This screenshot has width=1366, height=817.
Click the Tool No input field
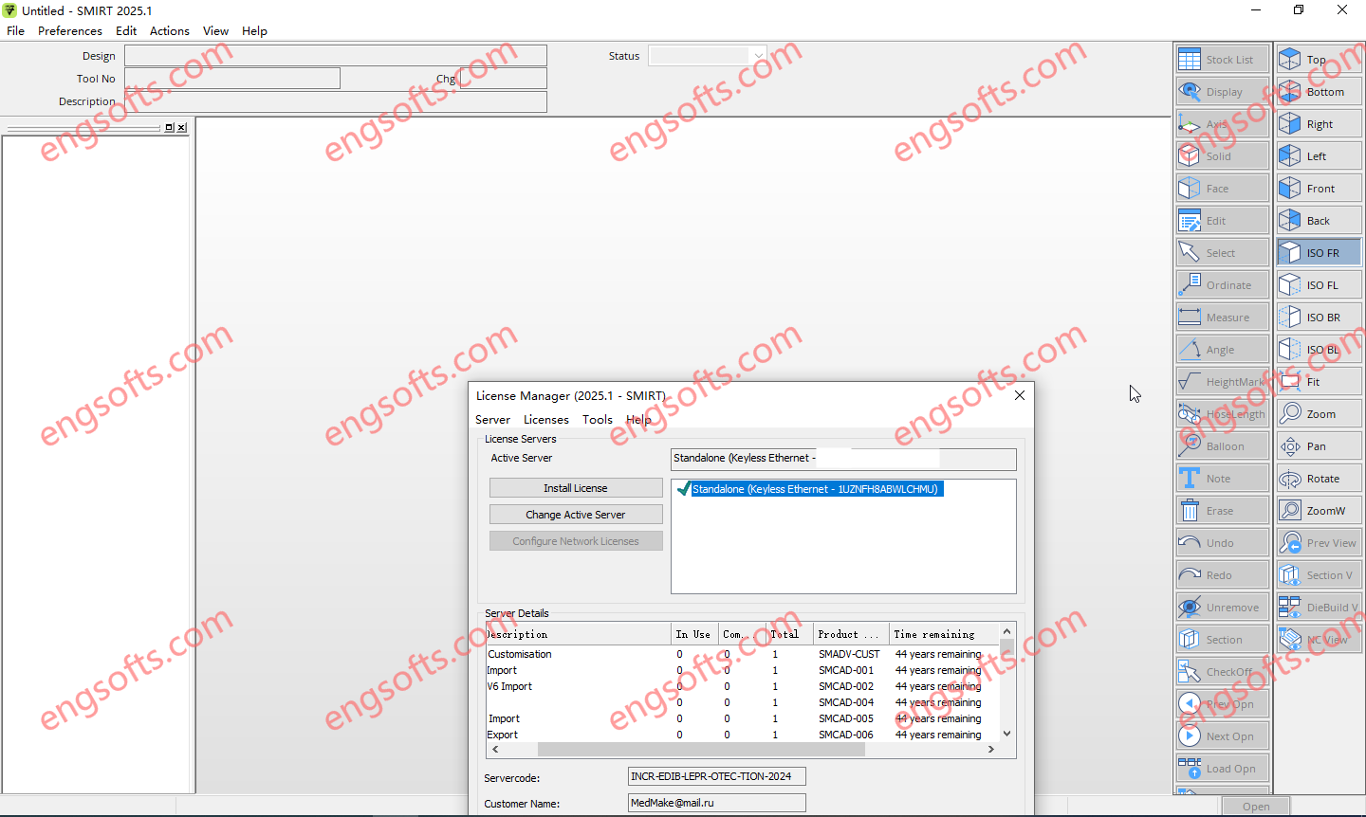coord(232,79)
